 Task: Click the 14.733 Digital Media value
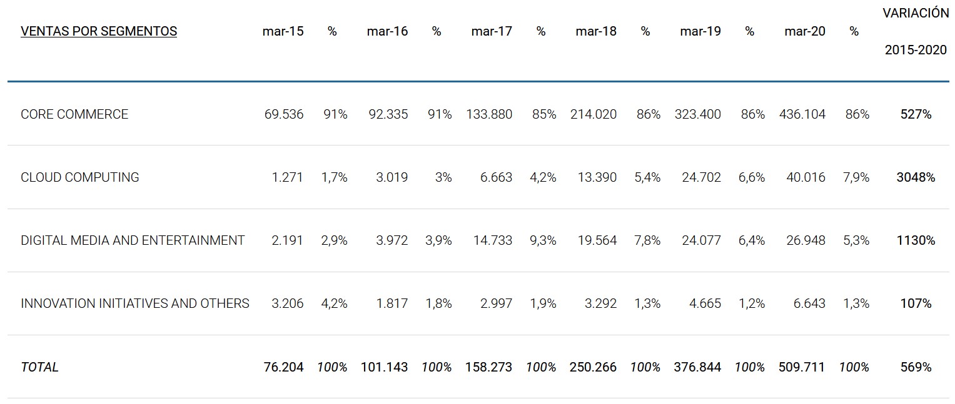(x=493, y=240)
